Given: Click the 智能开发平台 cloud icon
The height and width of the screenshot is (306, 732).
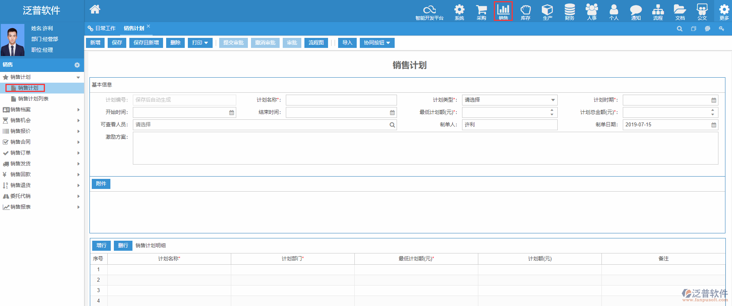Looking at the screenshot, I should coord(429,12).
